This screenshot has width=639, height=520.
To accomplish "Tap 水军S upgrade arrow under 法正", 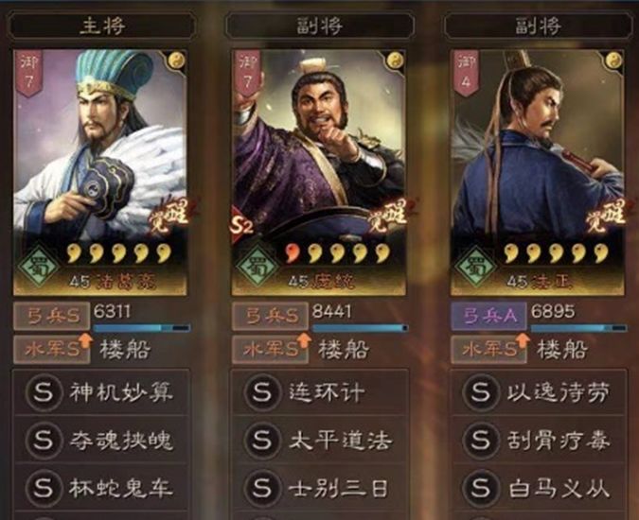I will tap(523, 340).
